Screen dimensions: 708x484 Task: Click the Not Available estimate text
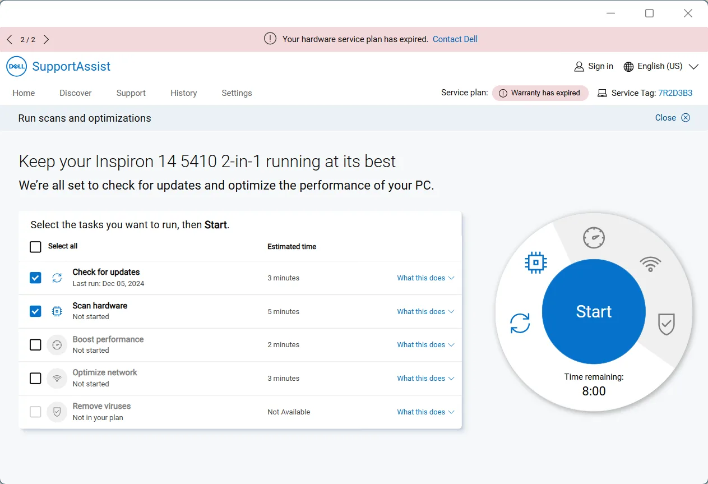pos(289,412)
